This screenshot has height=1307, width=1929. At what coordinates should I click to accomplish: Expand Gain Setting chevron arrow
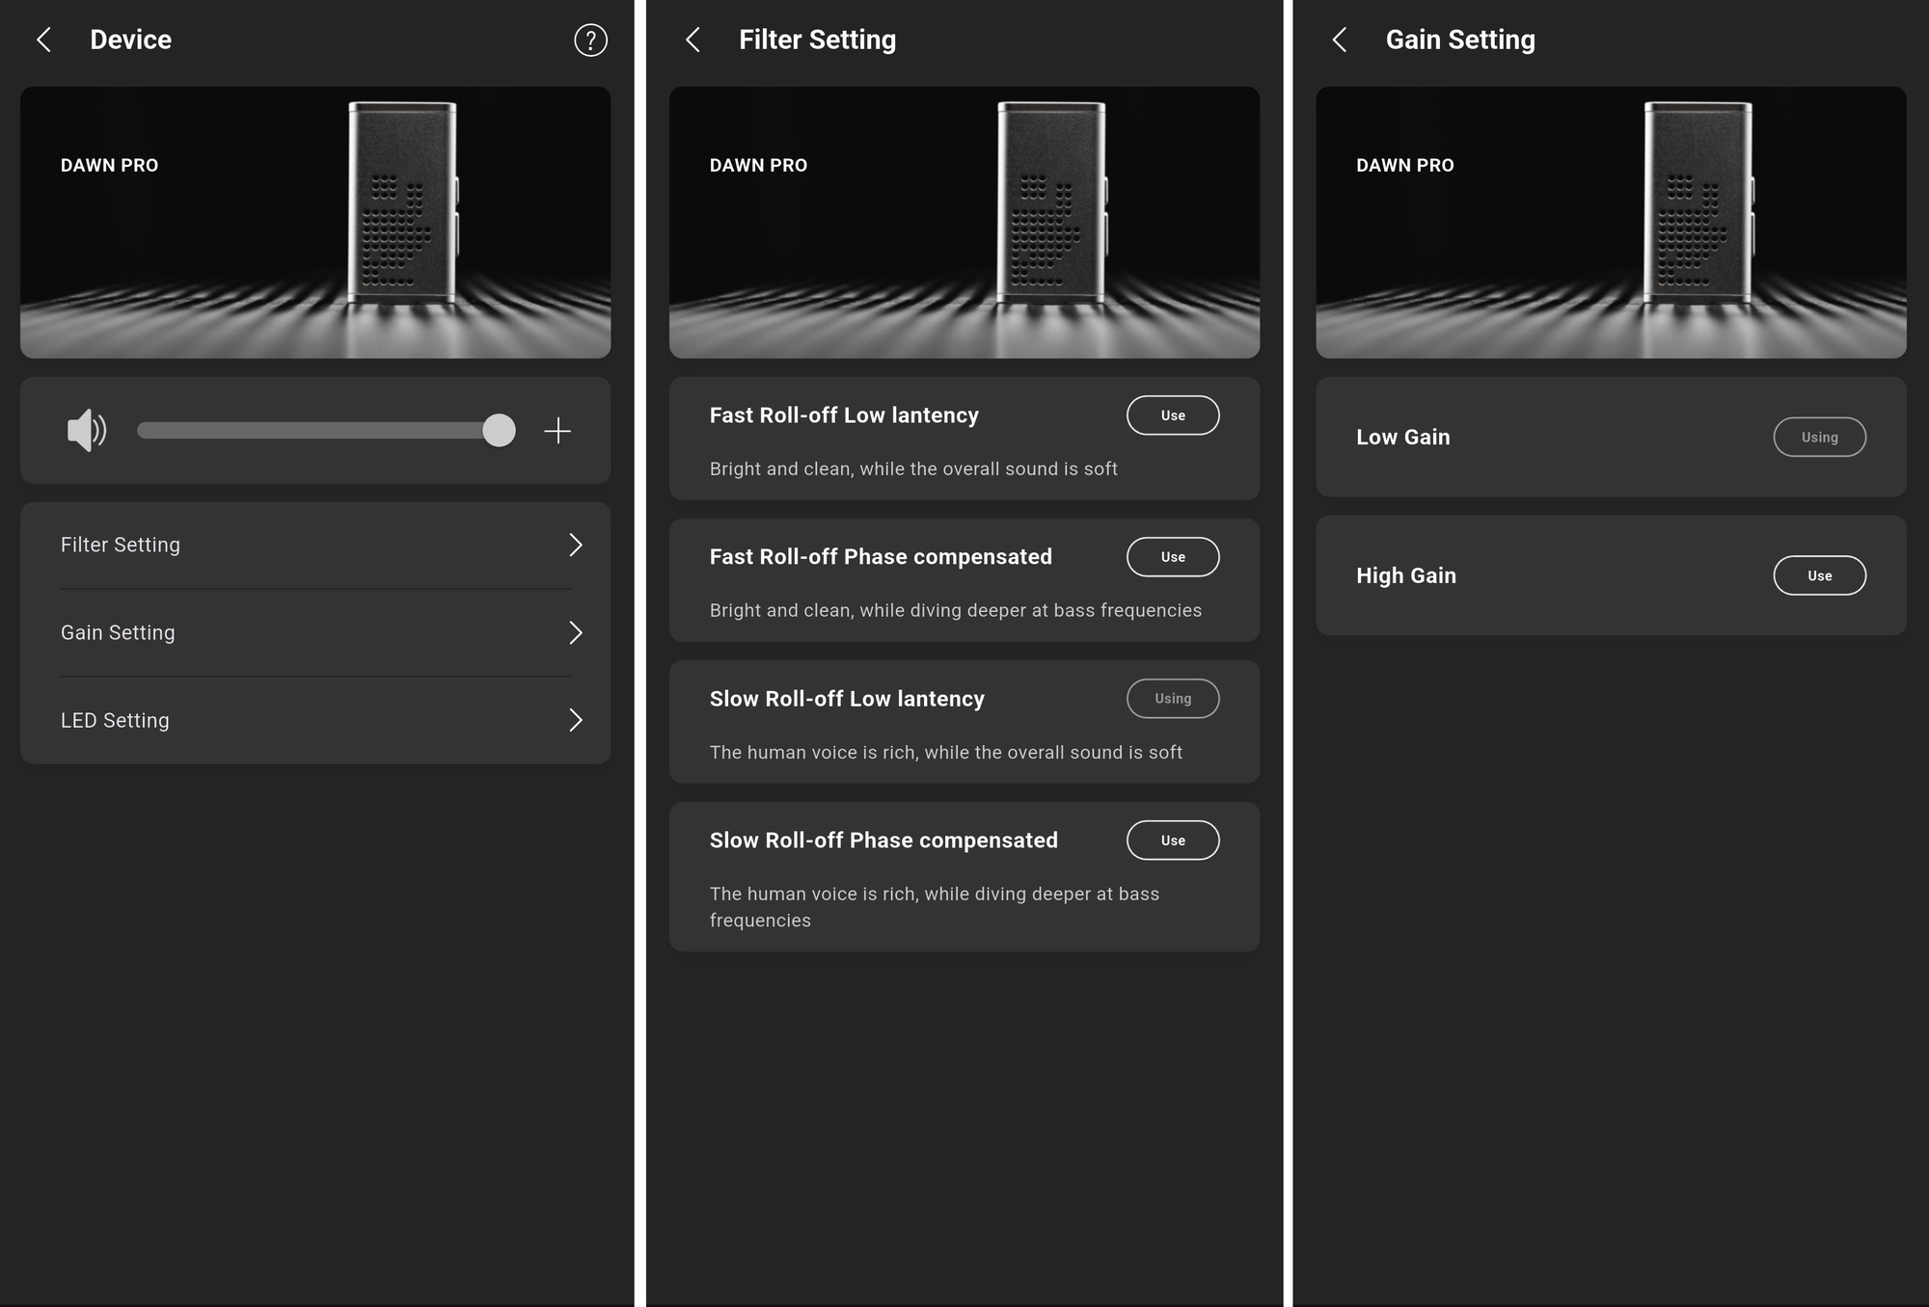(576, 632)
